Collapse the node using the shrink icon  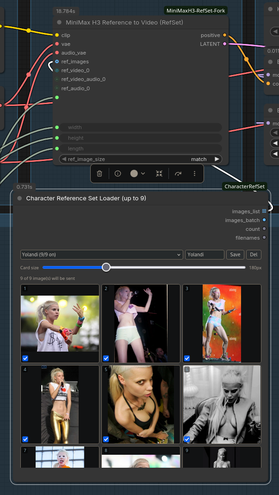click(159, 173)
